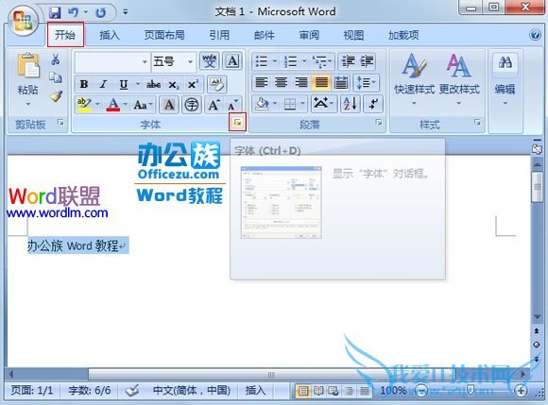The width and height of the screenshot is (548, 405).
Task: Toggle bold formatting
Action: [x=84, y=84]
